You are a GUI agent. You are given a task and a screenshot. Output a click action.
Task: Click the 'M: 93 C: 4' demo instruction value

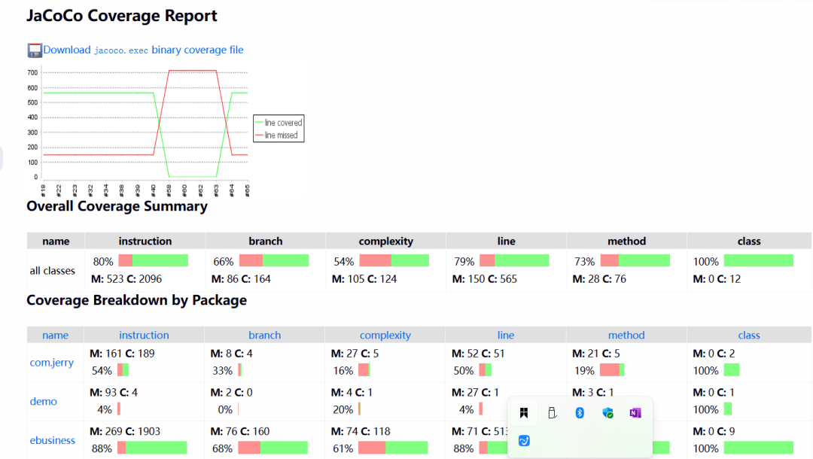pos(114,392)
